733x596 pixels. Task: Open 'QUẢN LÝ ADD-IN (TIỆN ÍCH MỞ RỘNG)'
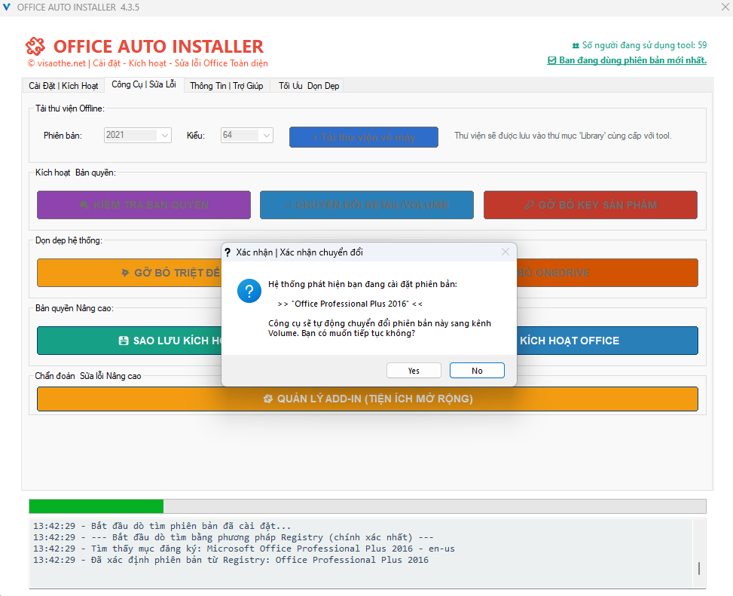pyautogui.click(x=368, y=399)
